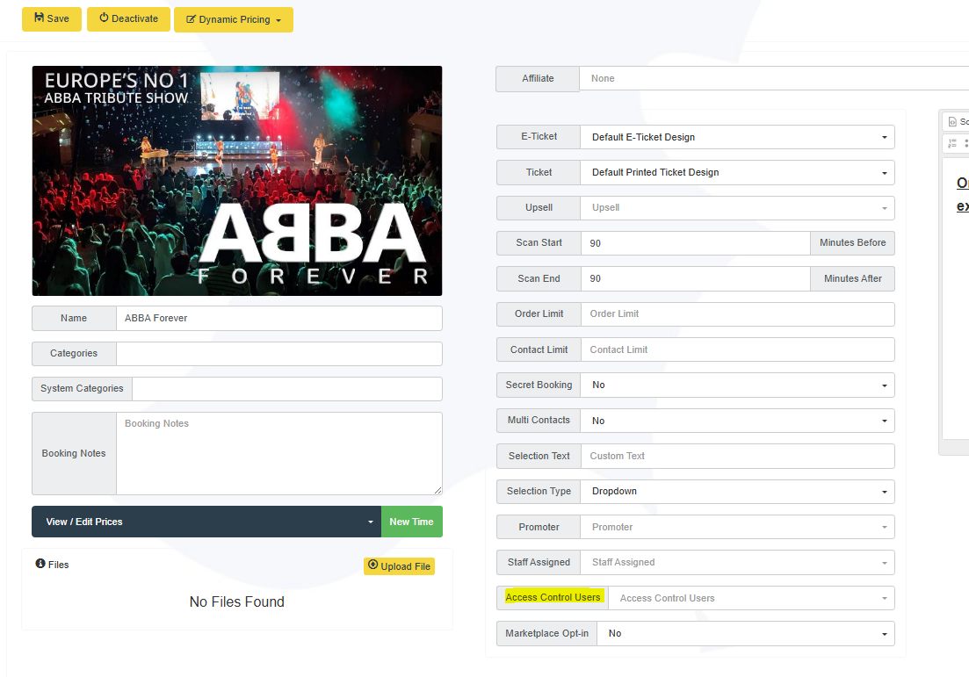Click the numbered list icon in editor
The image size is (969, 677).
point(952,143)
